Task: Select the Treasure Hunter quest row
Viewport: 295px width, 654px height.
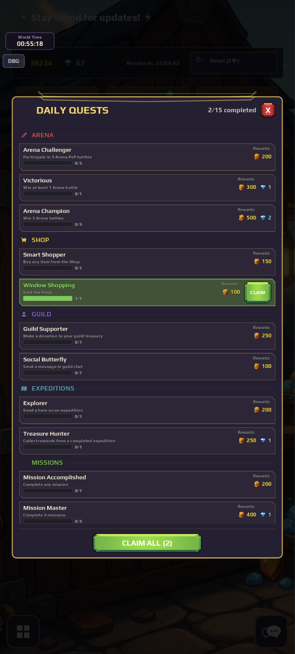Action: coord(147,440)
